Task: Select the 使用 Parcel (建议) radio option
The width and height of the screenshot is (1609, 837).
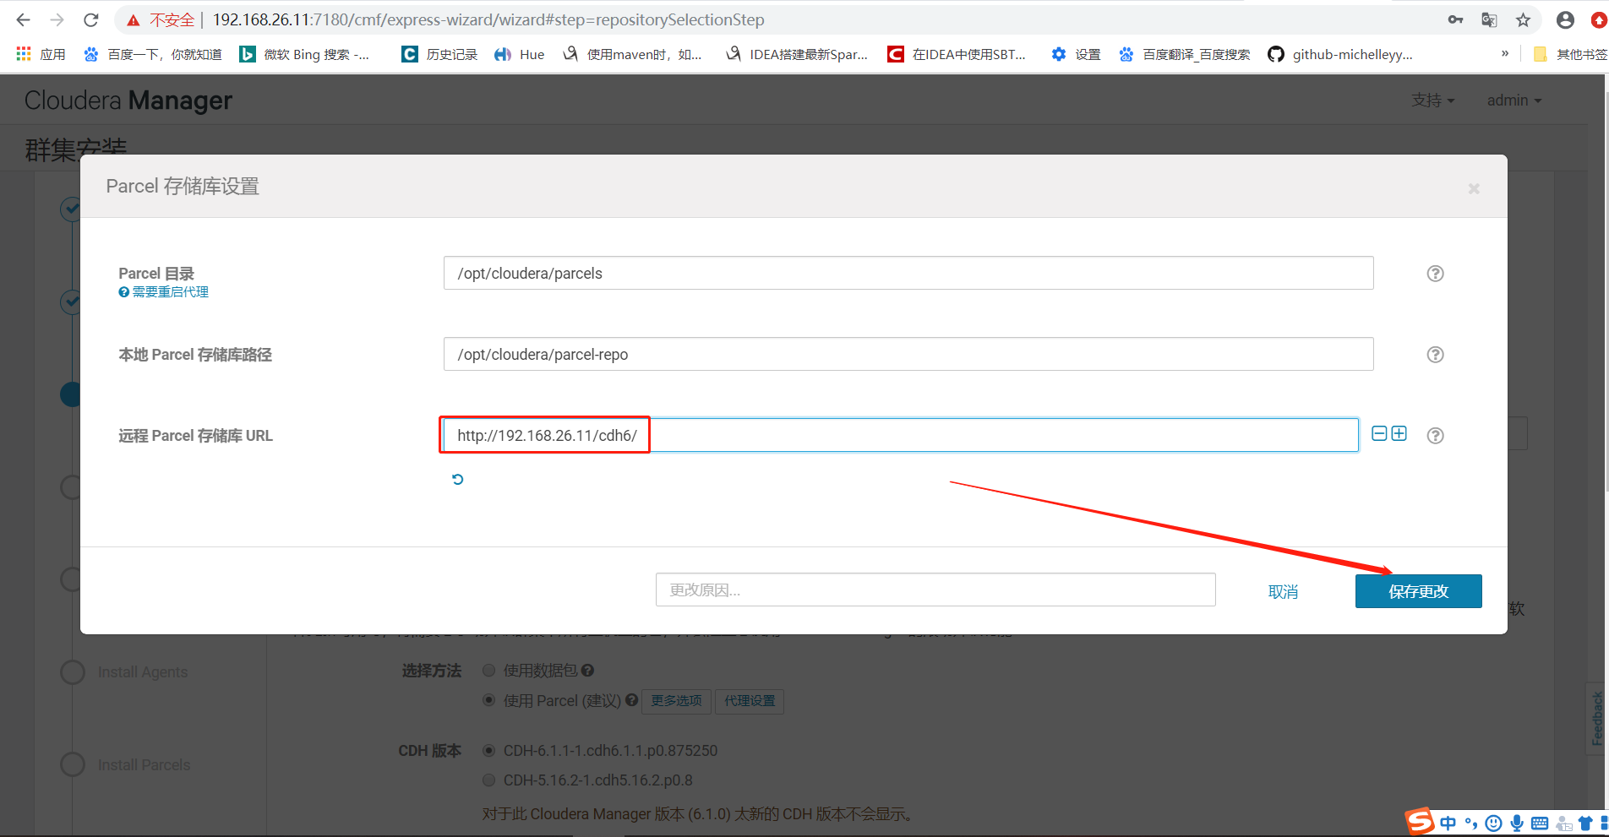Action: (x=488, y=700)
